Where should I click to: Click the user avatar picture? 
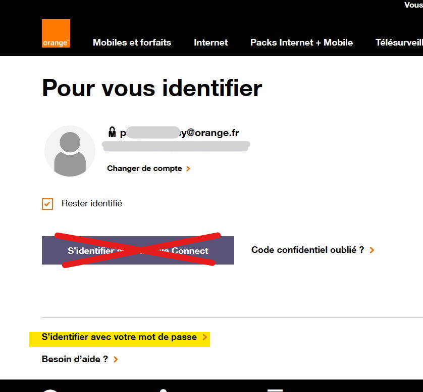(x=70, y=151)
